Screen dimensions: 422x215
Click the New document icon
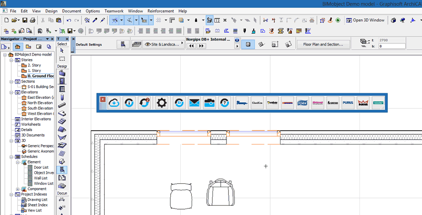(6, 20)
